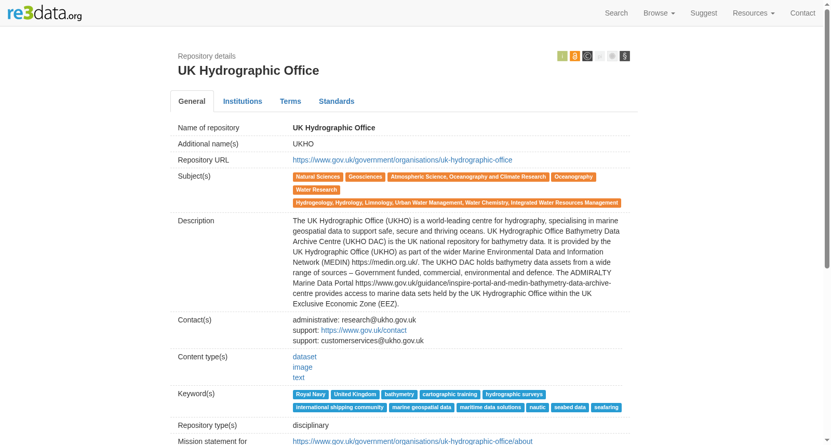The image size is (831, 445).
Task: Click the United Kingdom keyword tag
Action: point(355,395)
